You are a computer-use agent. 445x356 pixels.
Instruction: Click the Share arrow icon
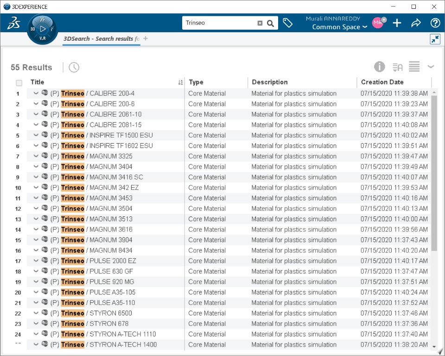[416, 23]
